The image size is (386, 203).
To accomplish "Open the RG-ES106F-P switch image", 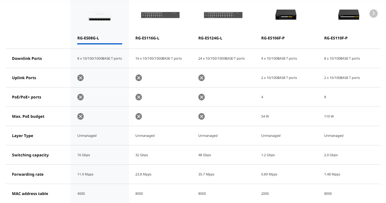I will coord(286,15).
